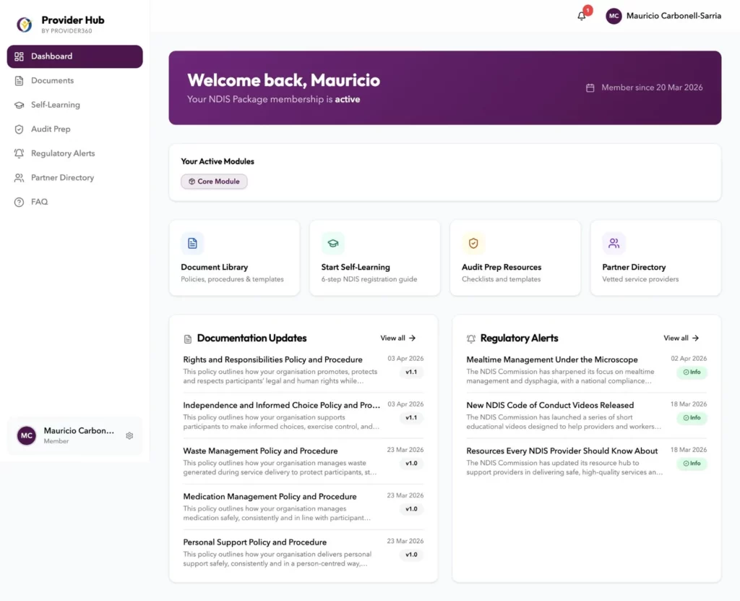Click the Documentation Updates heading icon
740x601 pixels.
tap(188, 338)
